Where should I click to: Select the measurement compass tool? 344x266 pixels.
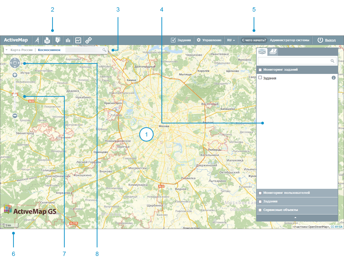(x=37, y=40)
